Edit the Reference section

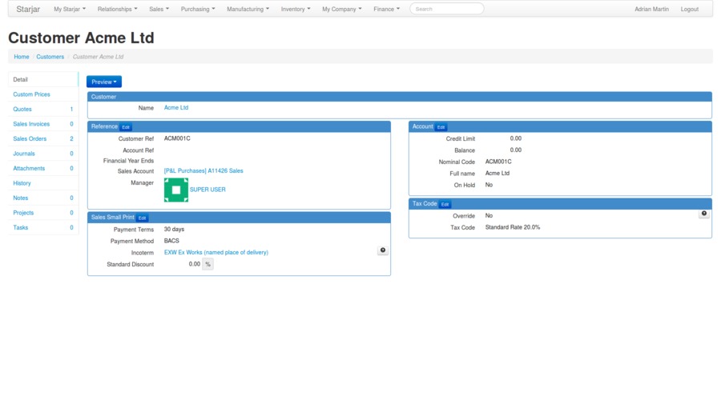126,127
